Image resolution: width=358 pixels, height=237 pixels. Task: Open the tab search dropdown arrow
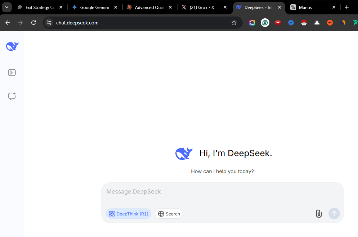click(7, 7)
